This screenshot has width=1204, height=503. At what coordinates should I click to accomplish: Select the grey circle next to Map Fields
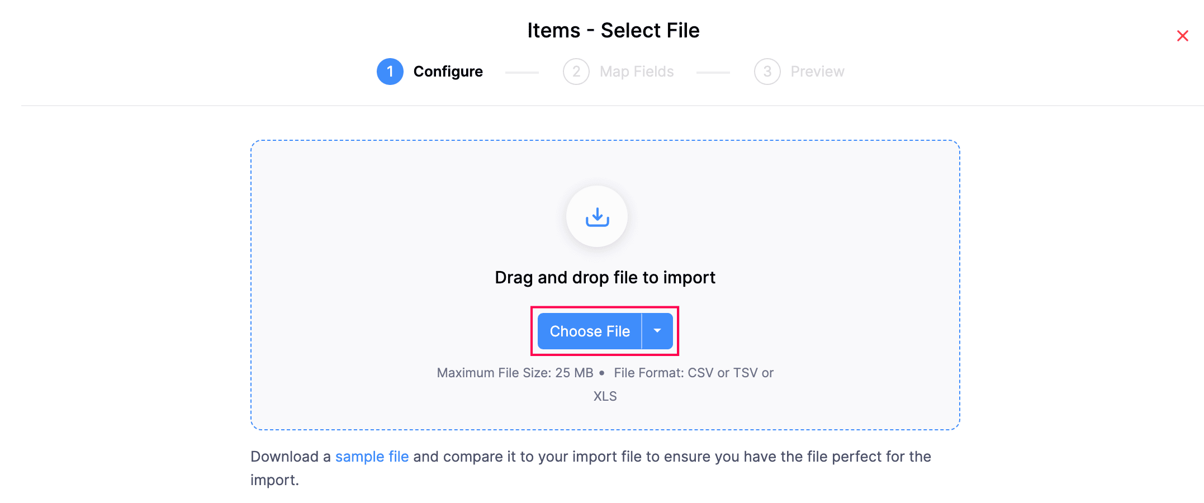coord(576,72)
